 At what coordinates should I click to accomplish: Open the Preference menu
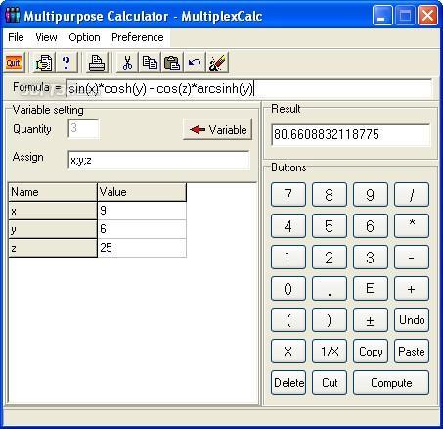(138, 37)
